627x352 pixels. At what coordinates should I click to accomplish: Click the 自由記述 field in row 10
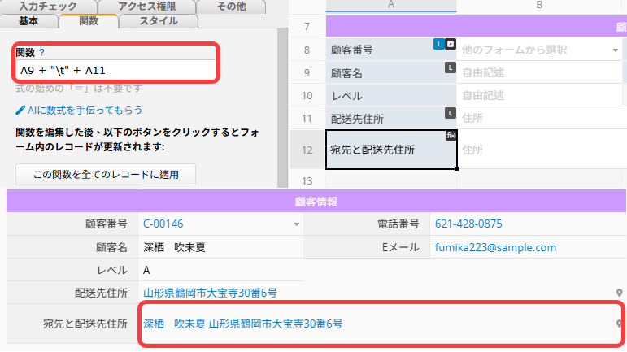click(x=539, y=95)
